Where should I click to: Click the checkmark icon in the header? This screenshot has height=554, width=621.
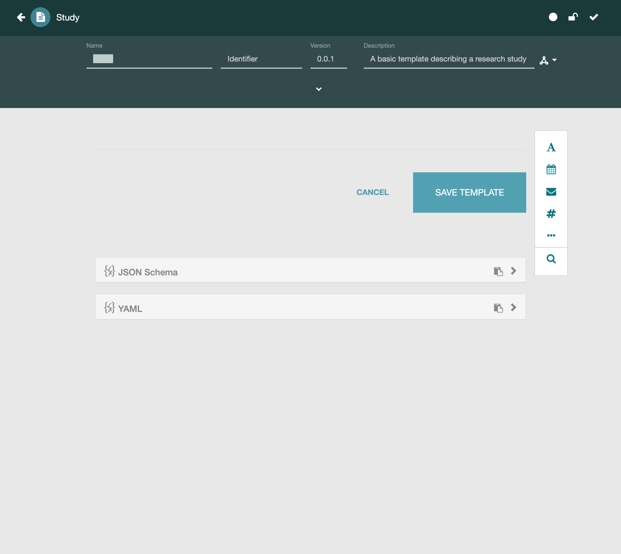[x=594, y=17]
